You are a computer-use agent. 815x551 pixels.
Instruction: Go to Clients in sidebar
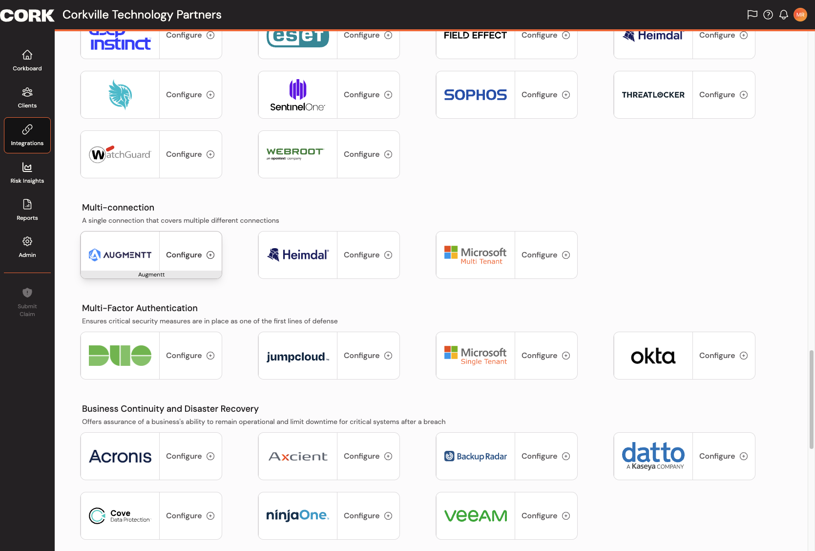[x=27, y=98]
